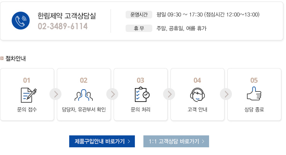Select the thumbs up 상담 종료 icon
Screen dimensions: 286x155
(254, 93)
